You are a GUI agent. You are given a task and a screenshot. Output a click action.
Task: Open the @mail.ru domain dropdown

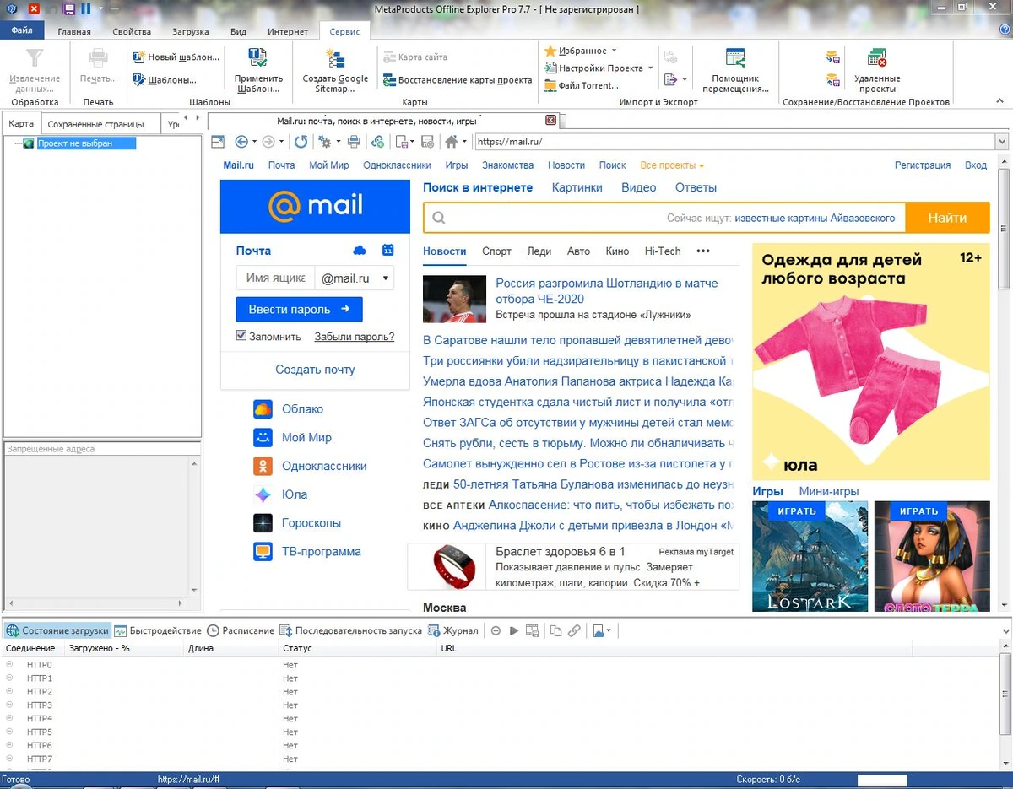(355, 278)
